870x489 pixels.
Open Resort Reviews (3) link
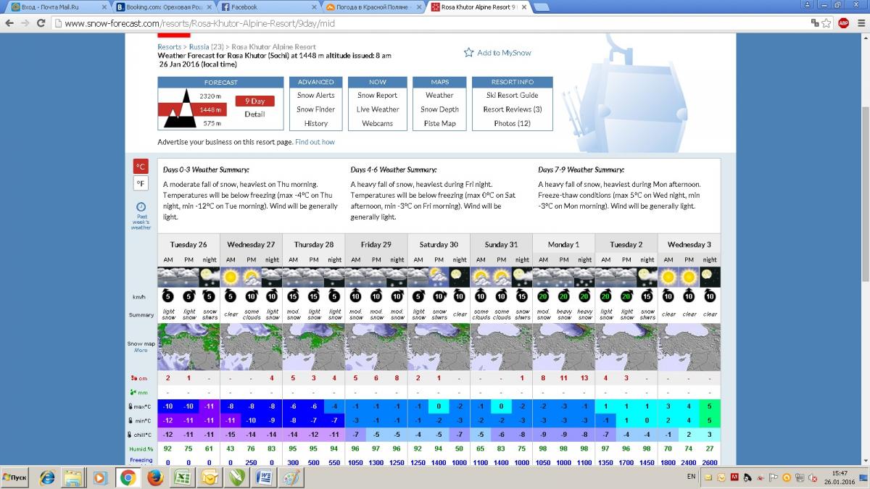pos(513,109)
